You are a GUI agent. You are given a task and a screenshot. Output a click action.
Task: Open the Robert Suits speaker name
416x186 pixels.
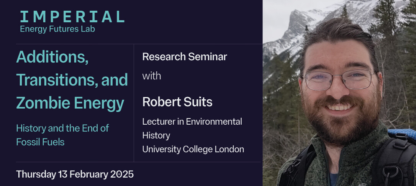pyautogui.click(x=177, y=102)
